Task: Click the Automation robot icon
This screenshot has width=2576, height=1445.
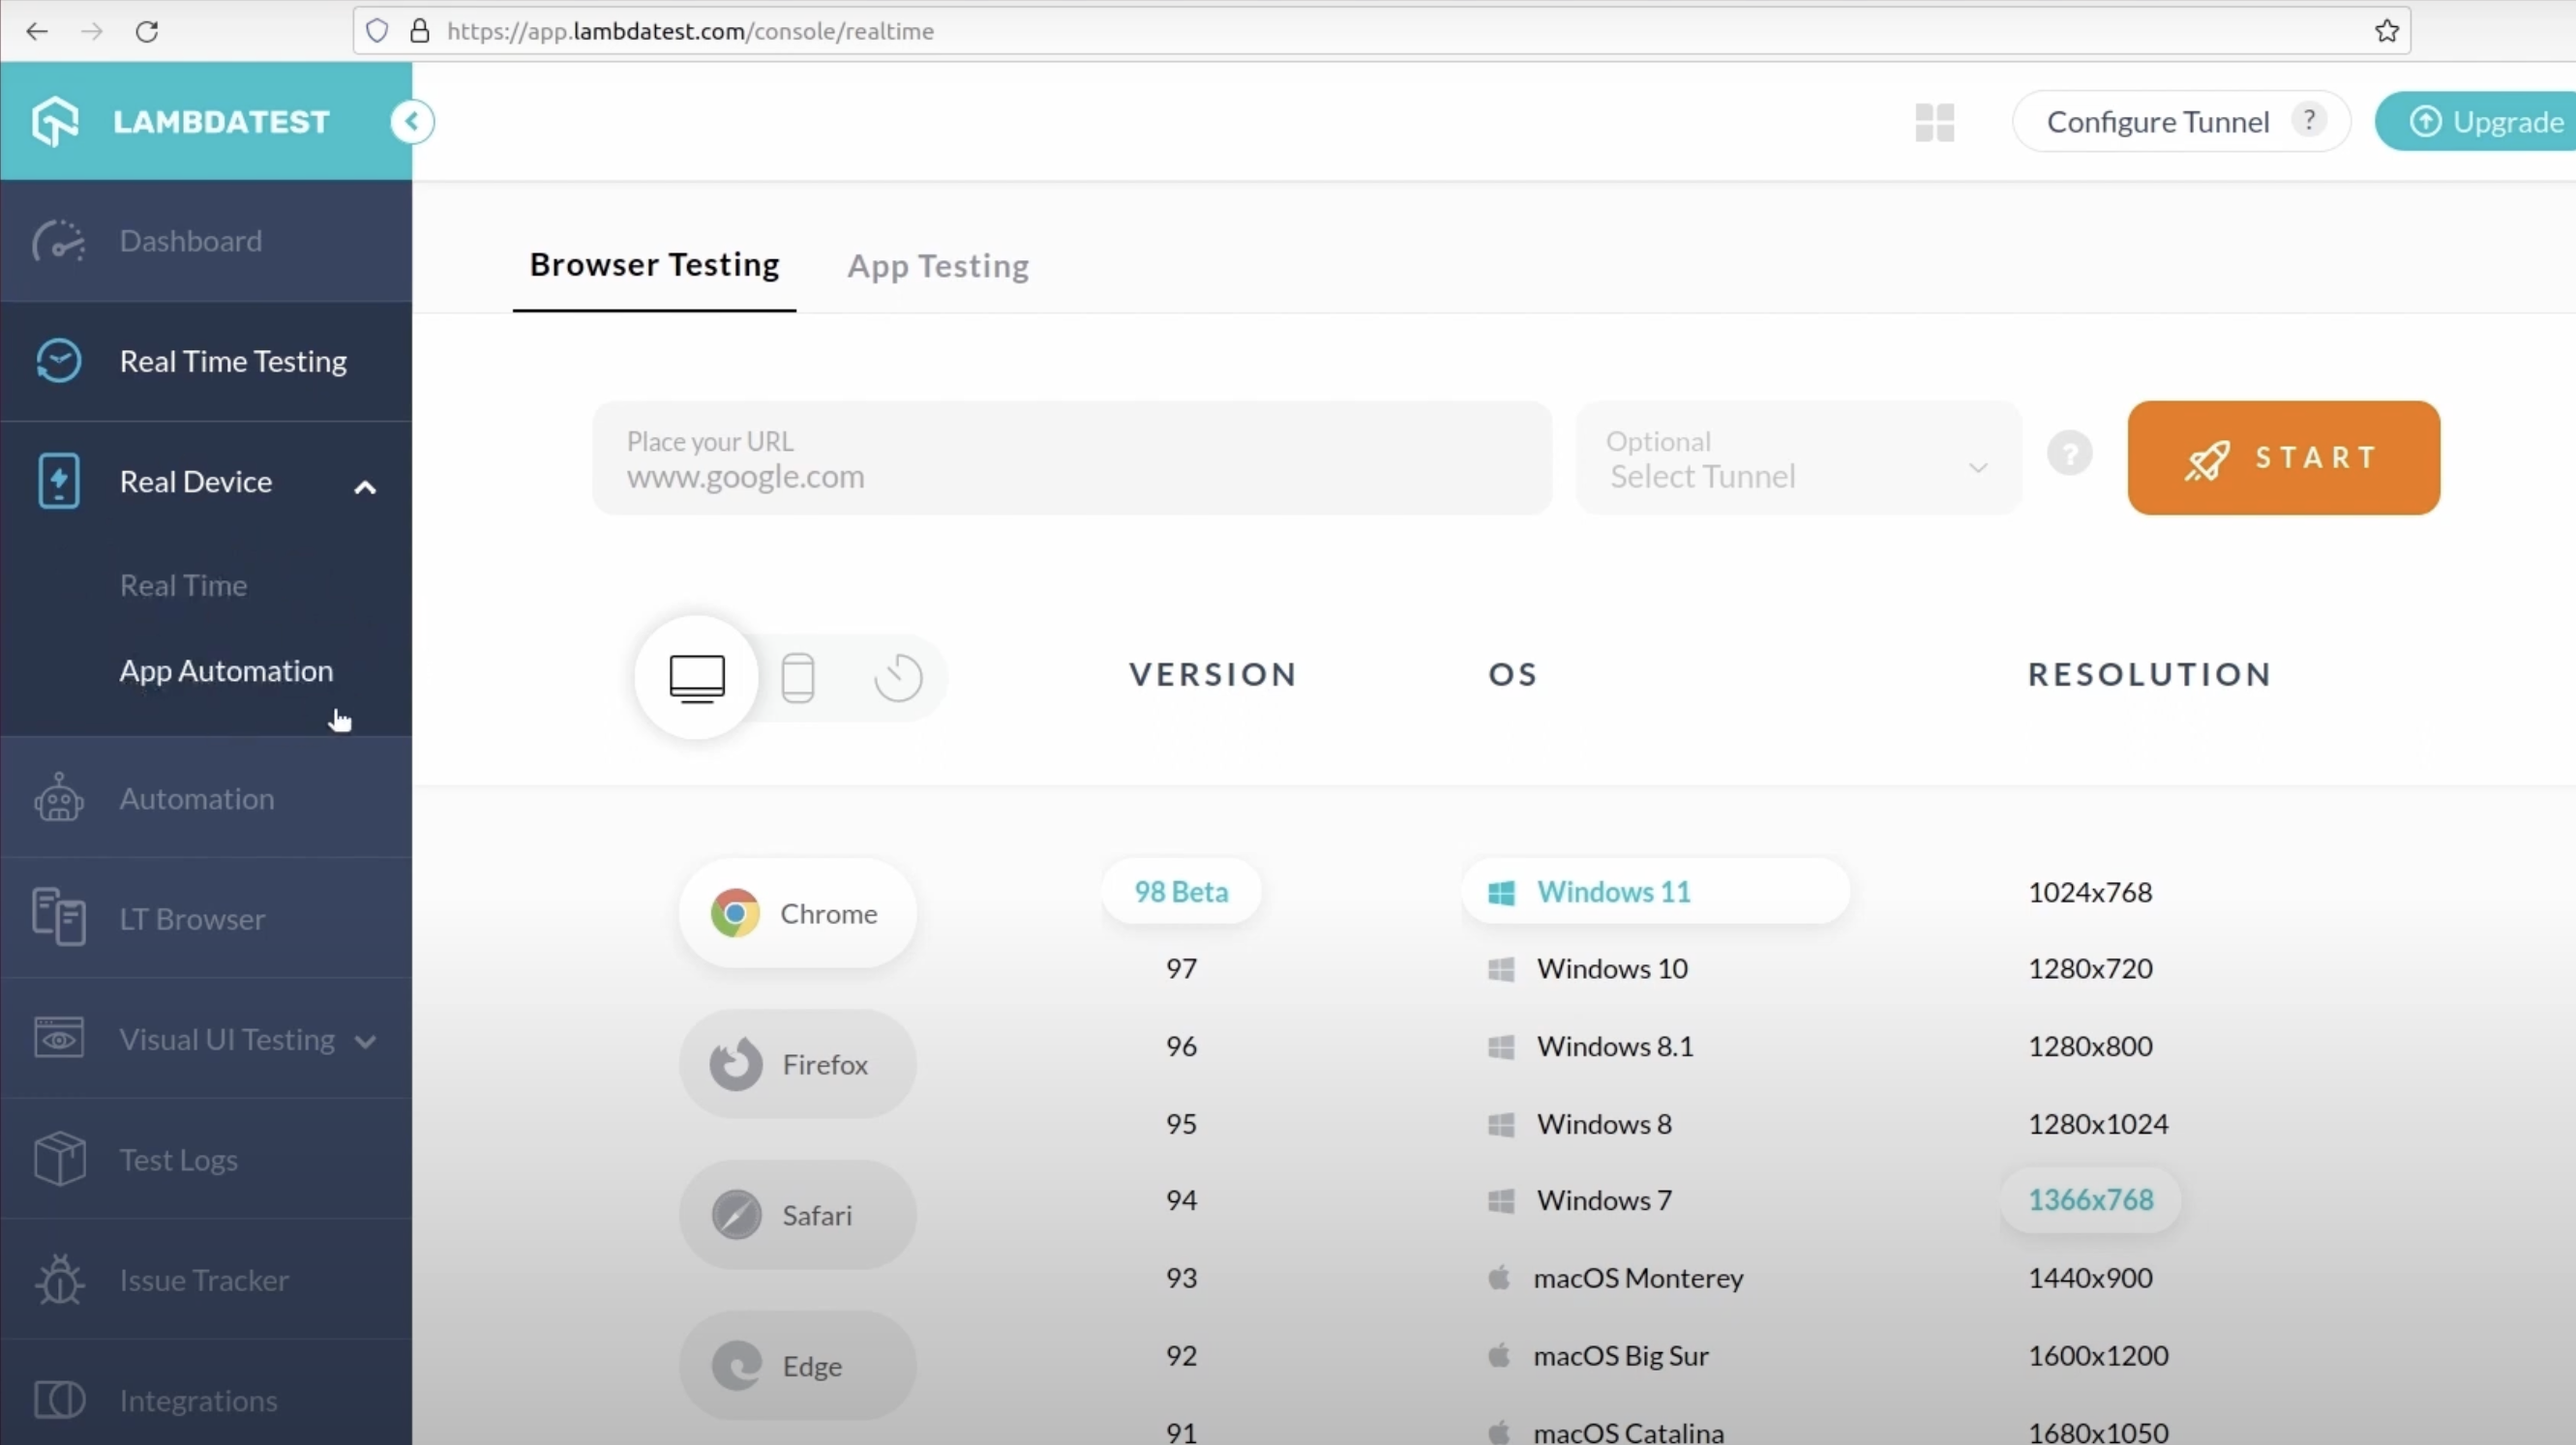Action: pyautogui.click(x=59, y=797)
